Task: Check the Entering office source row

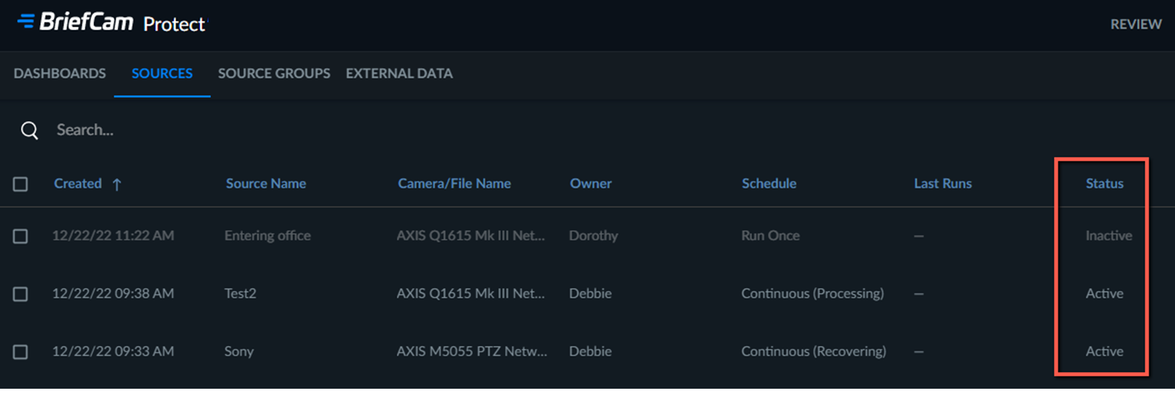Action: [x=20, y=236]
